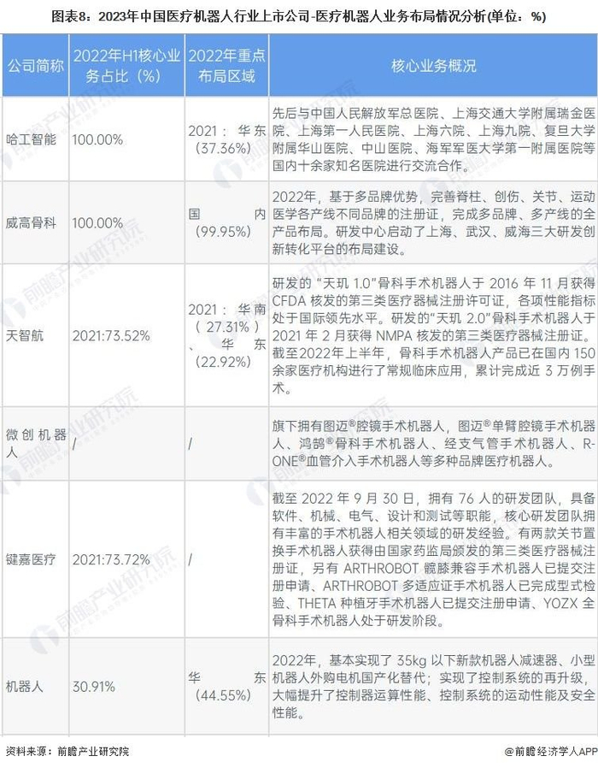This screenshot has width=598, height=768.
Task: Select the company name '哈工智能'
Action: [x=31, y=139]
